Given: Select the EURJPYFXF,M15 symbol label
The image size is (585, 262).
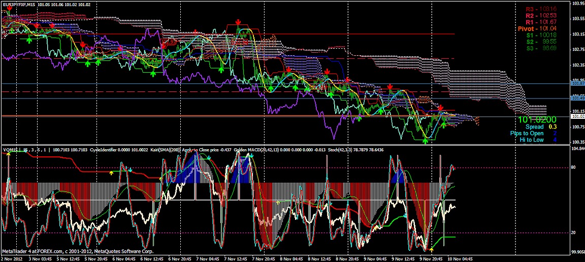Looking at the screenshot, I should click(19, 4).
